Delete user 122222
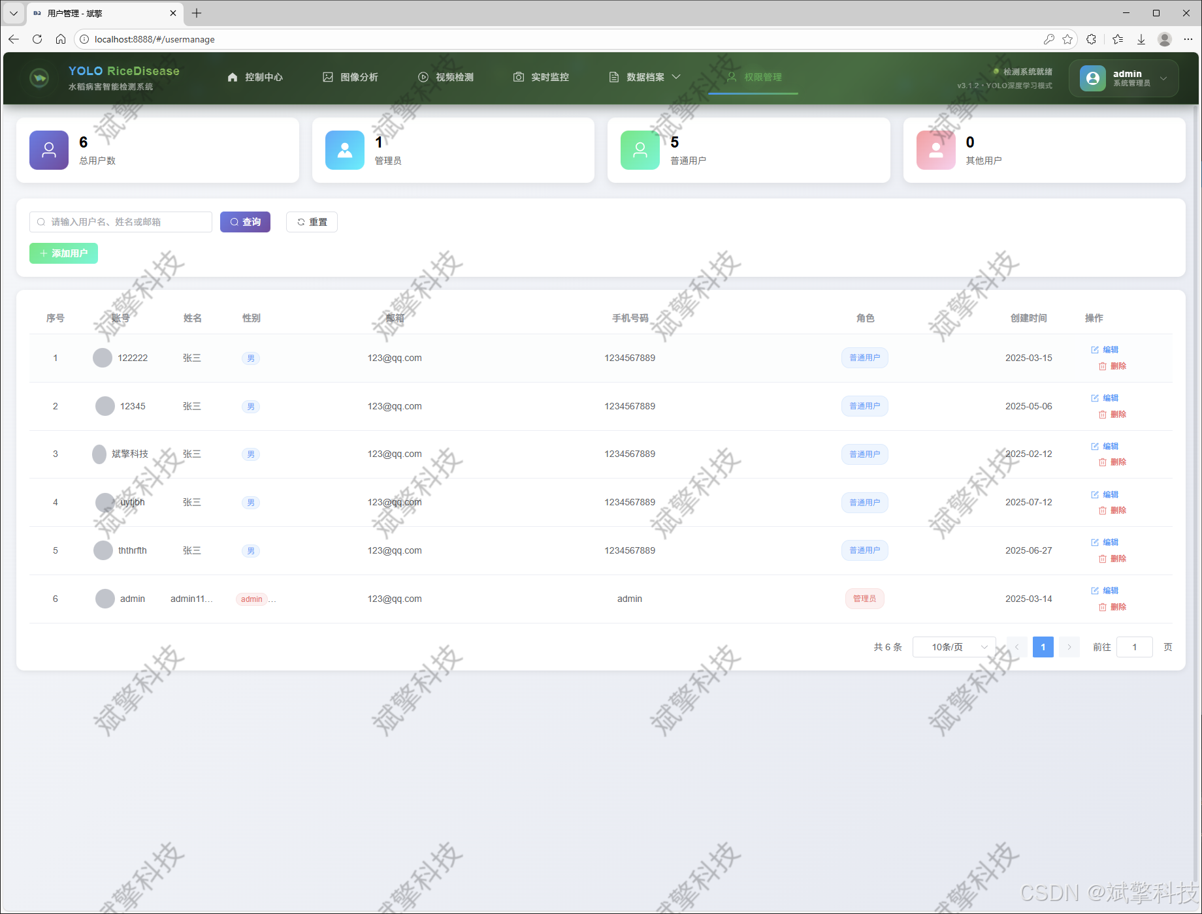 pos(1113,366)
